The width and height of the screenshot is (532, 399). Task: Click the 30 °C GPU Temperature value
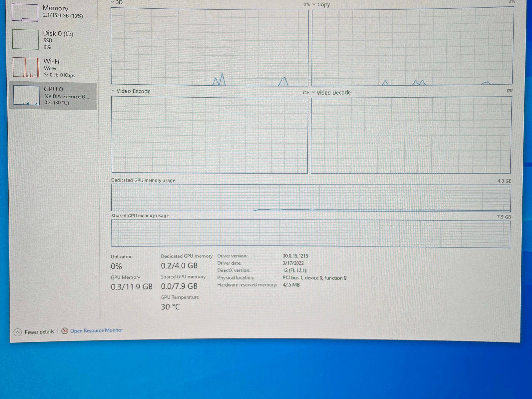[x=170, y=307]
